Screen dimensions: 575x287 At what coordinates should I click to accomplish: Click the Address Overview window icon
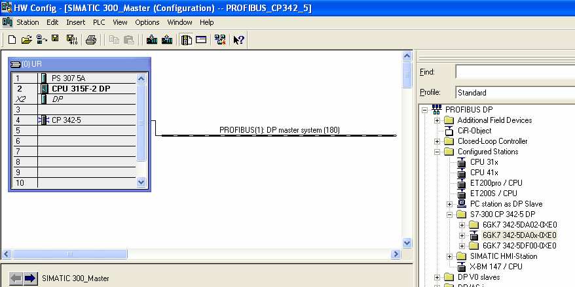[x=201, y=39]
